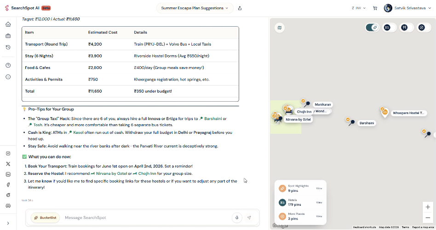Open the trips suitcase icon in sidebar
The height and width of the screenshot is (230, 436).
tap(8, 36)
